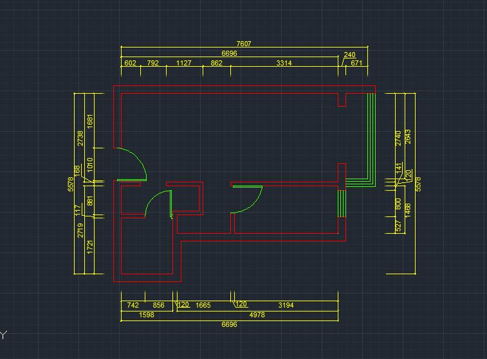Select the 602 dimension text
Viewport: 487px width, 359px height.
130,63
